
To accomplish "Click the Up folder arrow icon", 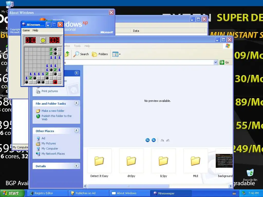I will click(x=67, y=54).
